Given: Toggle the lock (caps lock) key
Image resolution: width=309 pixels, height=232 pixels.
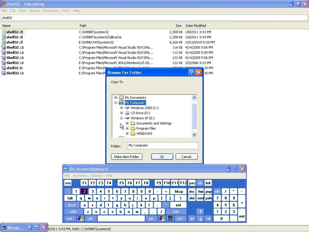Looking at the screenshot, I should tap(72, 205).
